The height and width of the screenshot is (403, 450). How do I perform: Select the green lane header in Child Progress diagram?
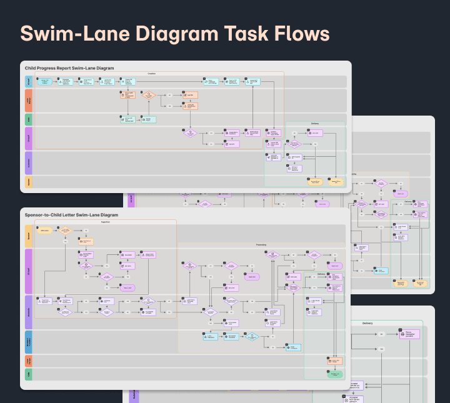click(x=28, y=119)
